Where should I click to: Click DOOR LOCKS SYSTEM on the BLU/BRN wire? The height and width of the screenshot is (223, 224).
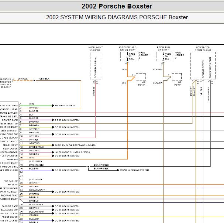click(x=67, y=170)
